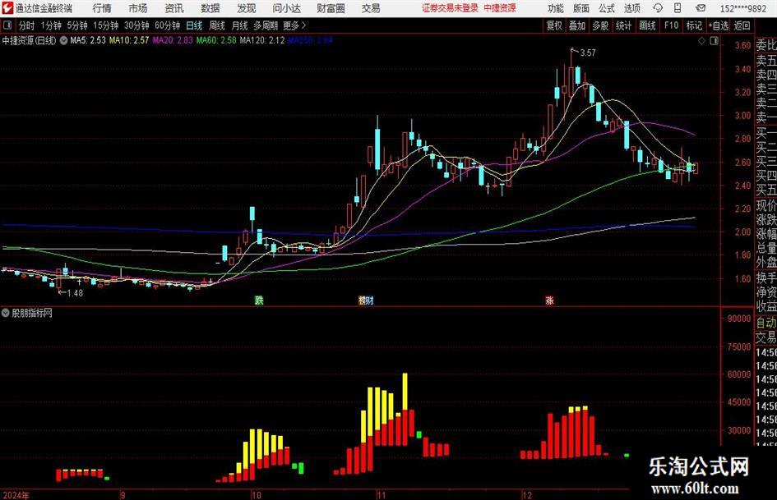777x500 pixels.
Task: Switch to the 30分钟 period
Action: (136, 25)
